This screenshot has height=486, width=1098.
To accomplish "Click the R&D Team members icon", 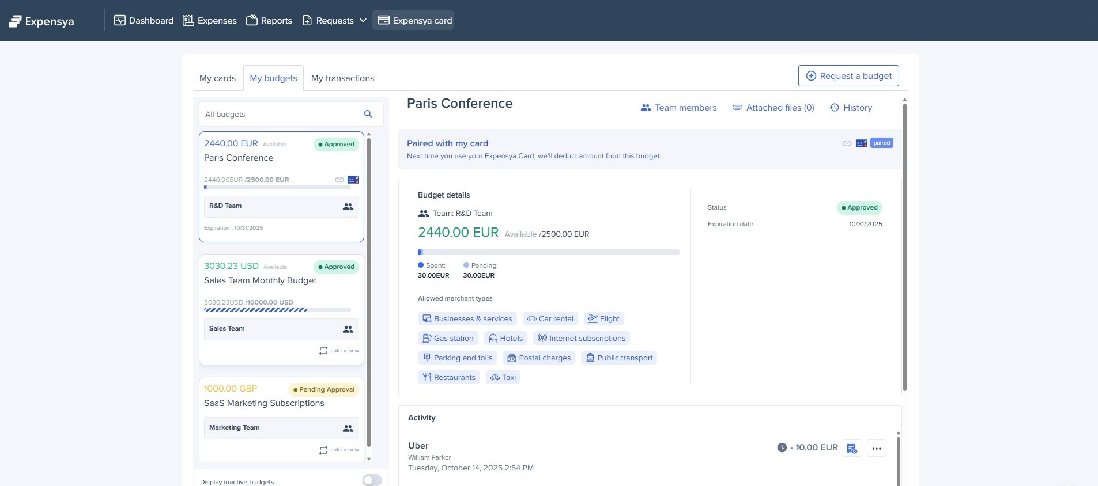I will [x=348, y=207].
